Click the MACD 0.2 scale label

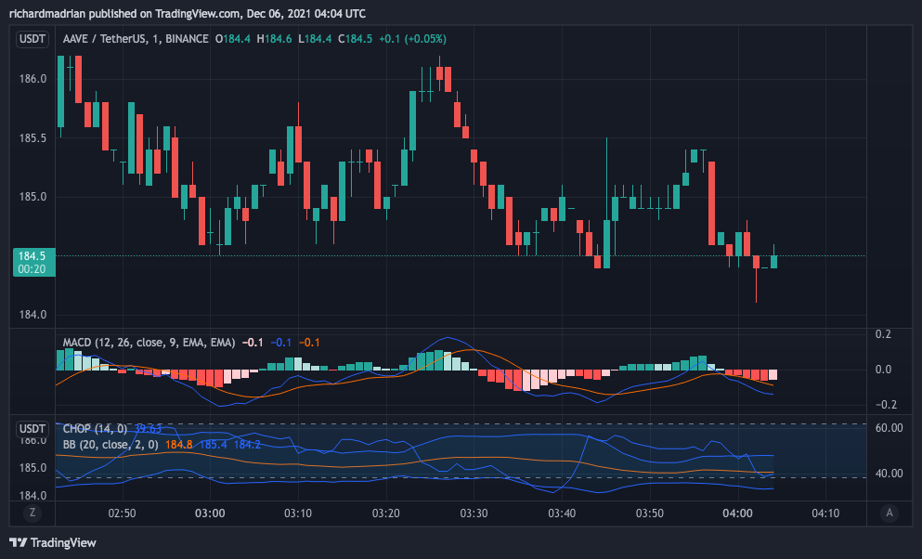[883, 334]
